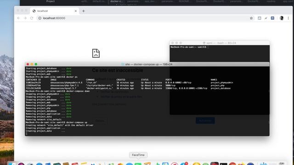Click the Removing project_web line
The width and height of the screenshot is (294, 165).
click(x=48, y=103)
